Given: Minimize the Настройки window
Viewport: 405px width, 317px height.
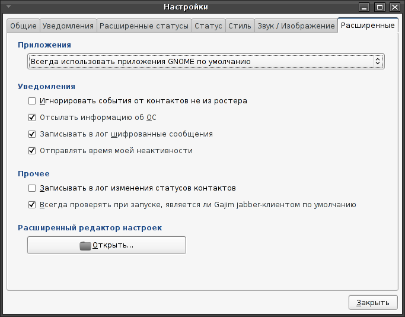Looking at the screenshot, I should (364, 7).
